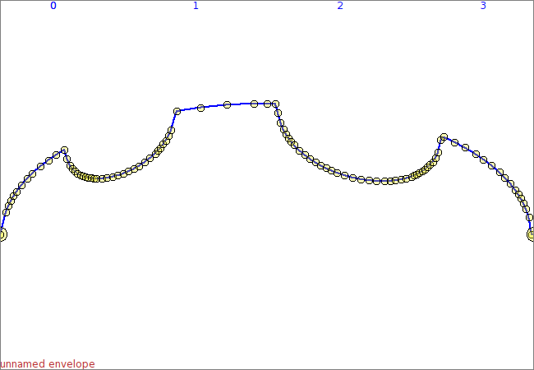Click the time marker label 2

(340, 6)
